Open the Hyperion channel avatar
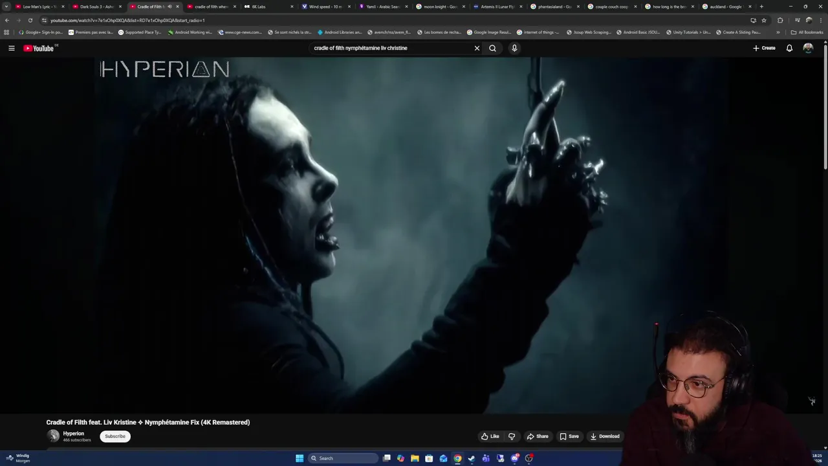The width and height of the screenshot is (828, 466). click(x=53, y=436)
